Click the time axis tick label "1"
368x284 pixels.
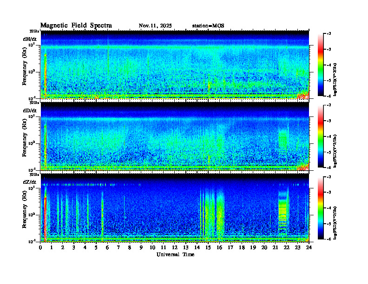coord(52,247)
